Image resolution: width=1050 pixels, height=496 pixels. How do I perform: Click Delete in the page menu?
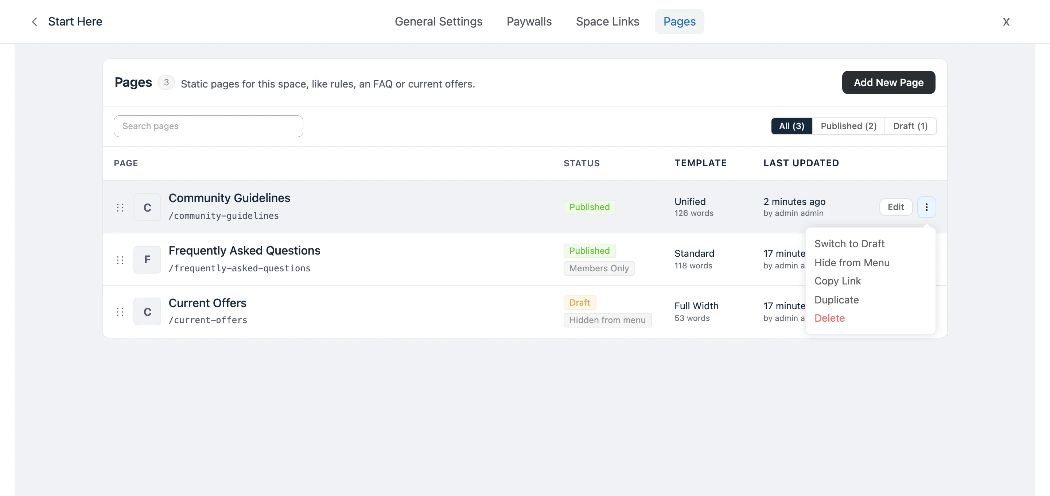tap(829, 318)
